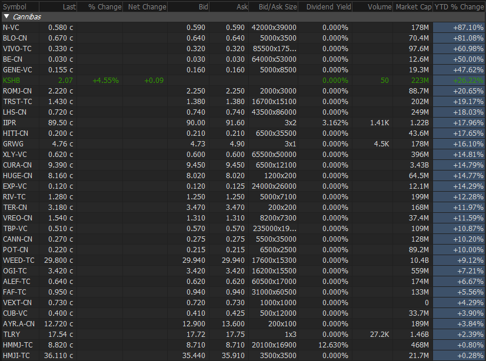Select the EXP-VC symbol
Viewport: 486px width, 361px height.
coord(15,186)
